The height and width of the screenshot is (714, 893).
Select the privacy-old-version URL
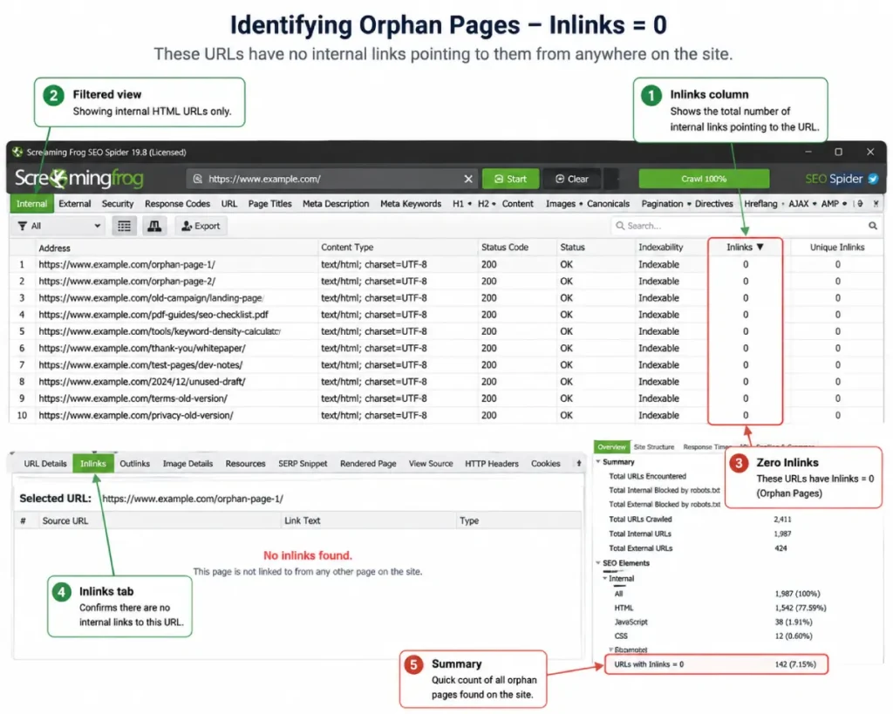pyautogui.click(x=135, y=415)
